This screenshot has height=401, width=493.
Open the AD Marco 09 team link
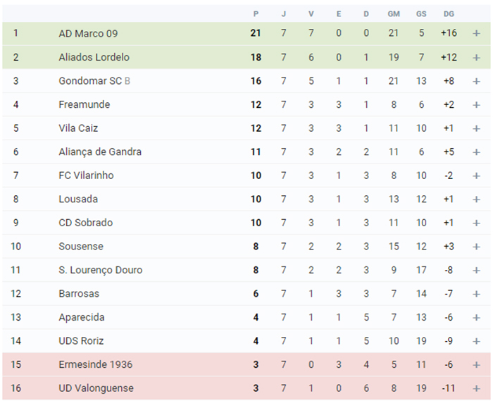click(x=88, y=33)
